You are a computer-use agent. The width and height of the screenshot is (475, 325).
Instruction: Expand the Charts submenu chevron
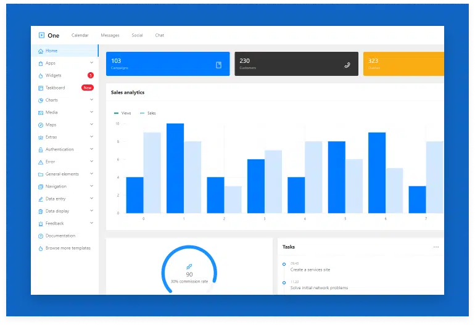(91, 100)
